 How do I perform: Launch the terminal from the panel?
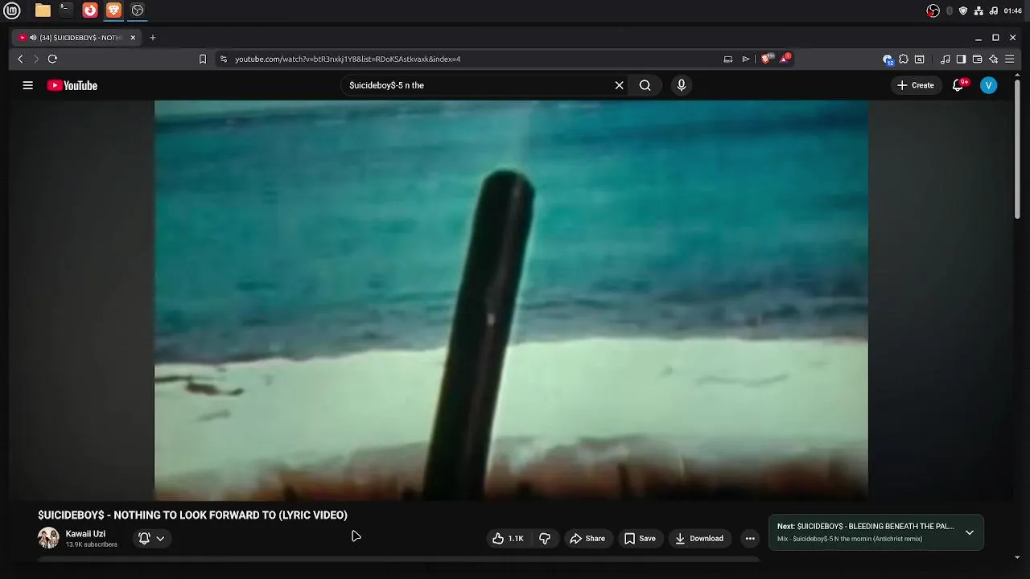point(66,10)
